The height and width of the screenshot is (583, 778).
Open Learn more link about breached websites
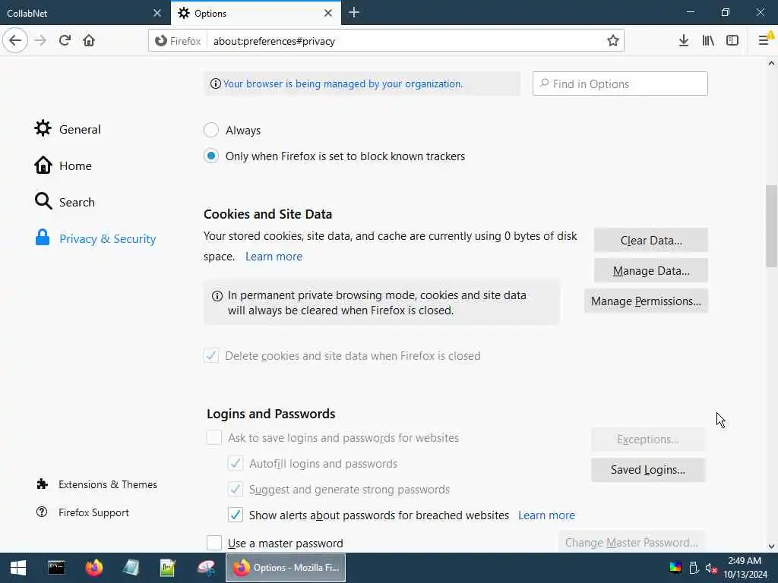pos(546,515)
